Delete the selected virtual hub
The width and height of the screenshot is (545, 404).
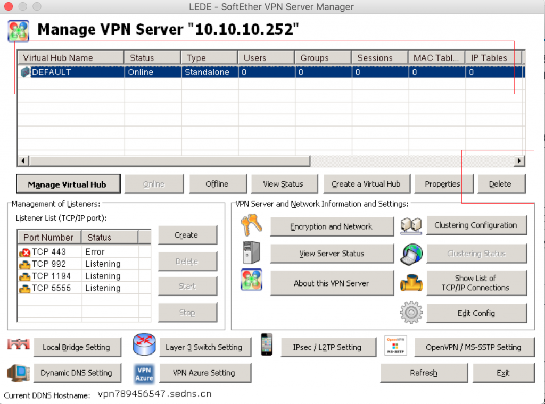[x=501, y=184]
